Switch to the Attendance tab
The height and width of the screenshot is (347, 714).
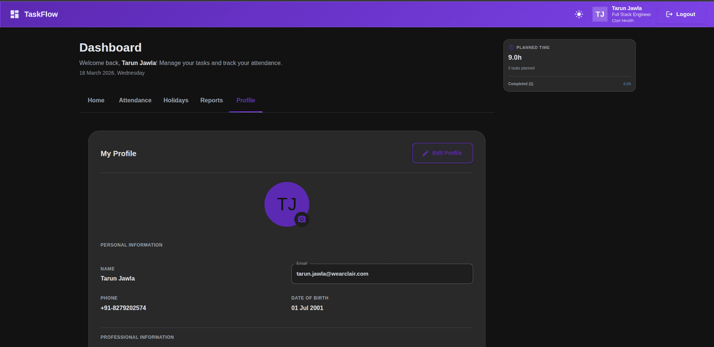click(x=134, y=100)
